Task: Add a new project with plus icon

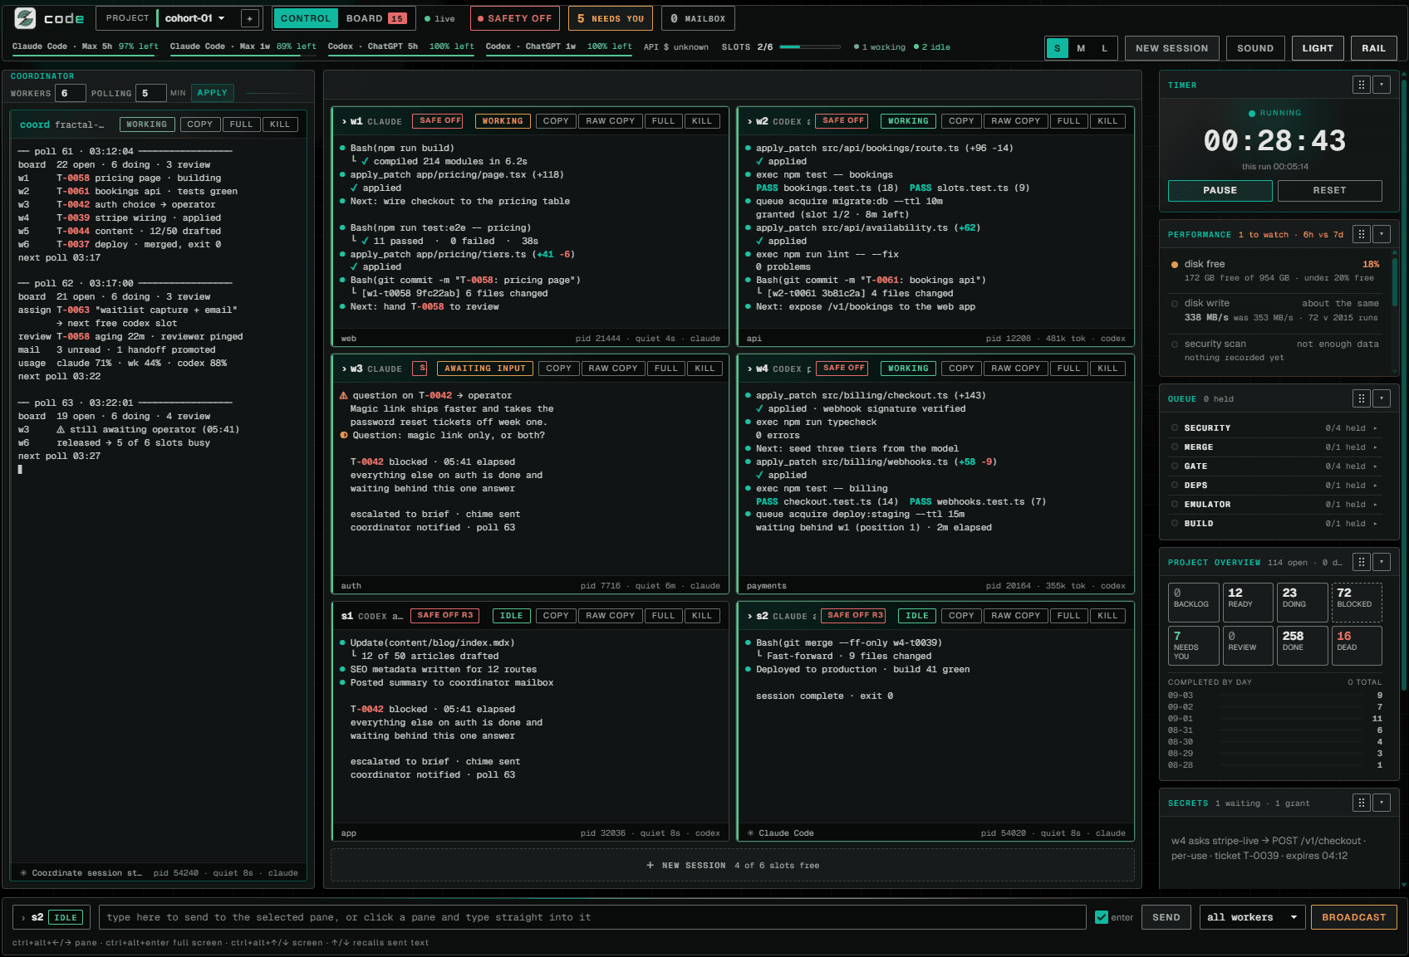Action: coord(249,18)
